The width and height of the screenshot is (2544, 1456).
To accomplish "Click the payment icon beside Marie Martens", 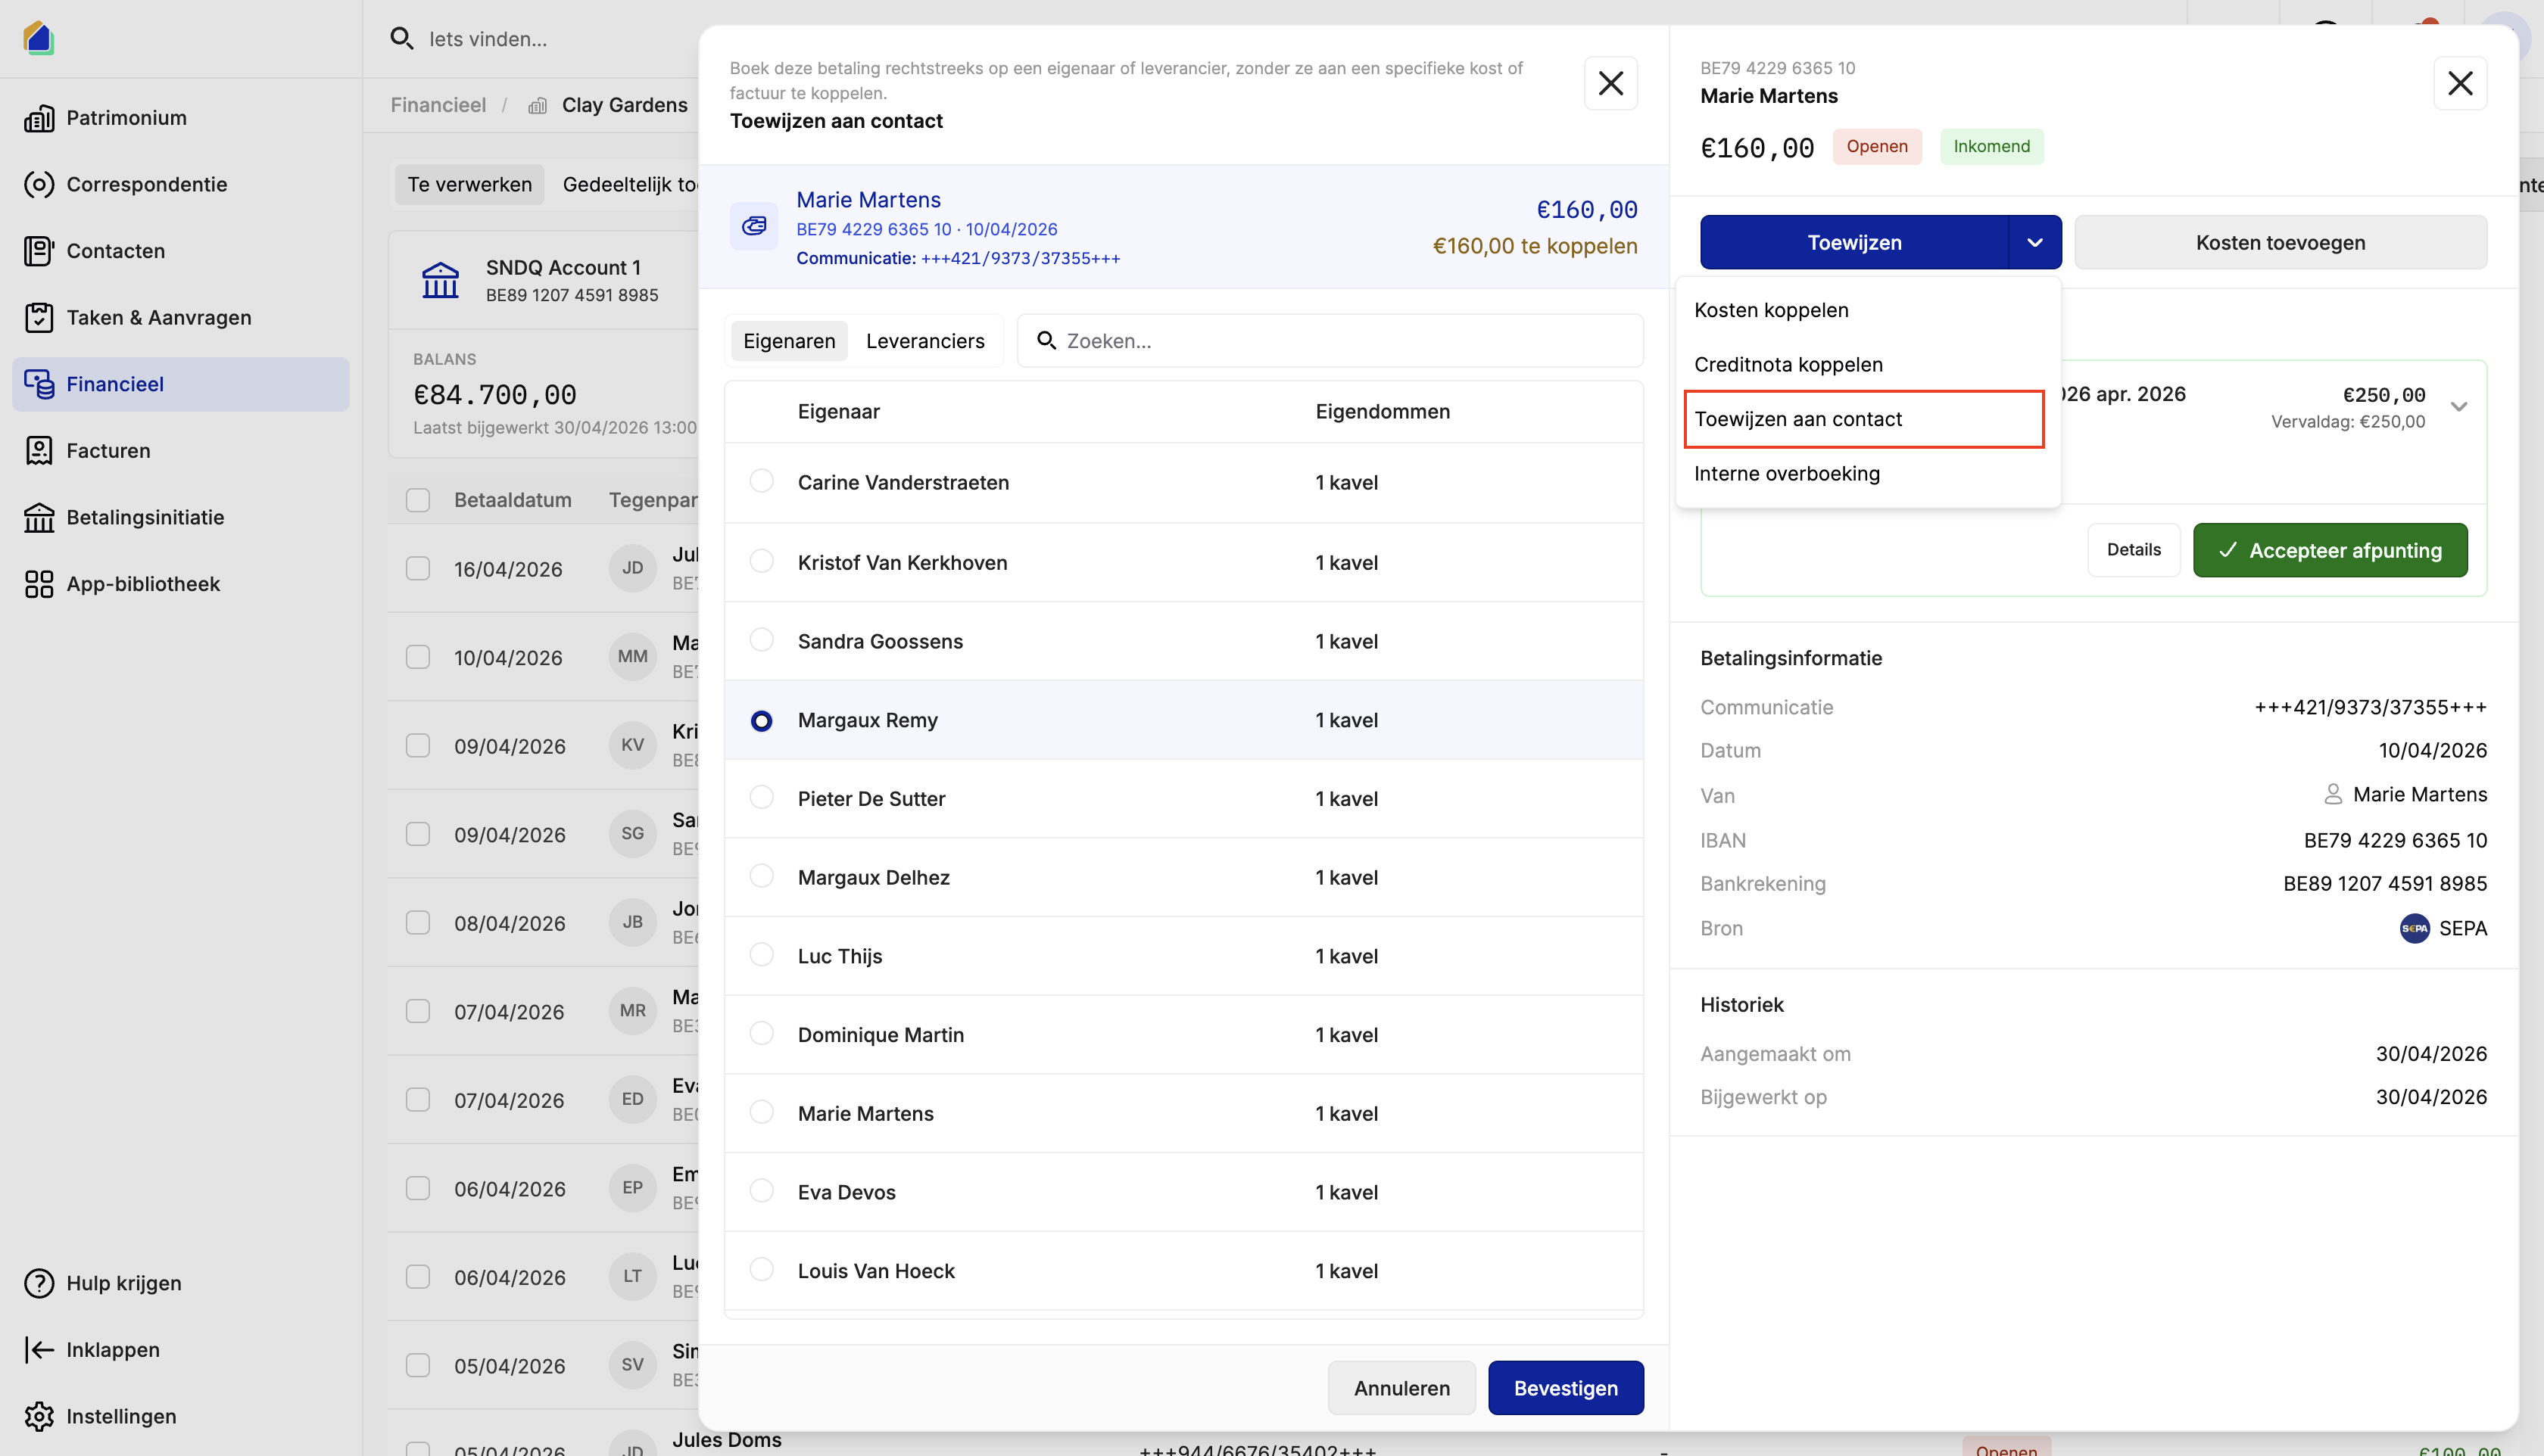I will 754,226.
